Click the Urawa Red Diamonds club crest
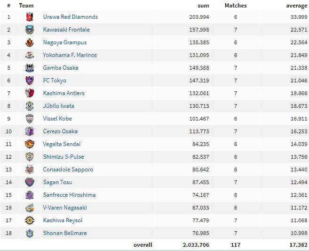The height and width of the screenshot is (251, 309). [x=30, y=17]
